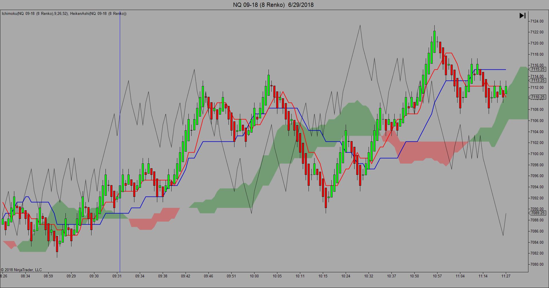The height and width of the screenshot is (288, 549).
Task: Select the 7110.25 price marker
Action: point(538,97)
